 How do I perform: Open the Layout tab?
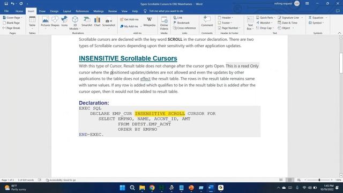point(67,11)
